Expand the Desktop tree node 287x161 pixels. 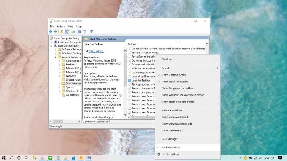59,65
